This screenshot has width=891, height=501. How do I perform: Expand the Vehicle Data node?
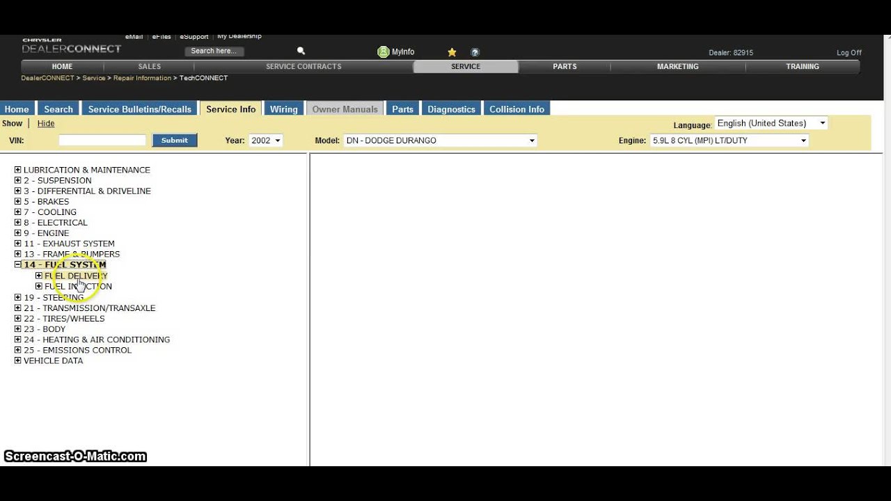click(x=18, y=360)
